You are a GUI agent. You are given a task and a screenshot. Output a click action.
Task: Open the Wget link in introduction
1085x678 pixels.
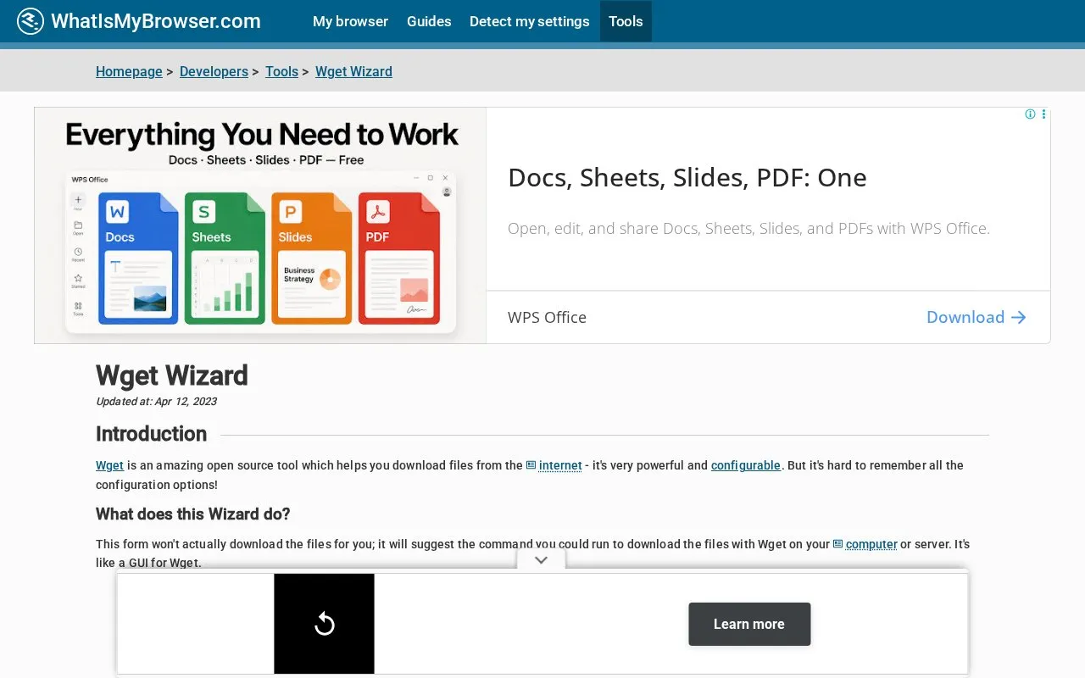pos(109,465)
